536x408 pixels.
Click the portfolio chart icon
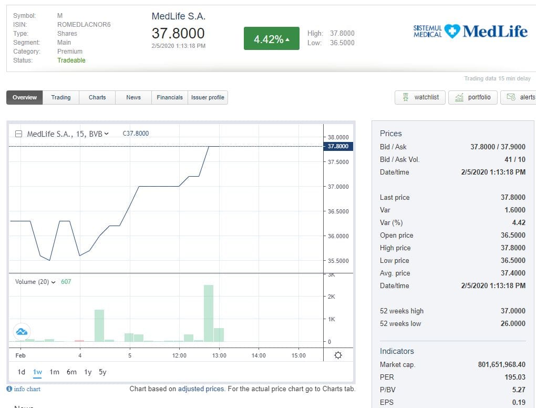coord(459,97)
